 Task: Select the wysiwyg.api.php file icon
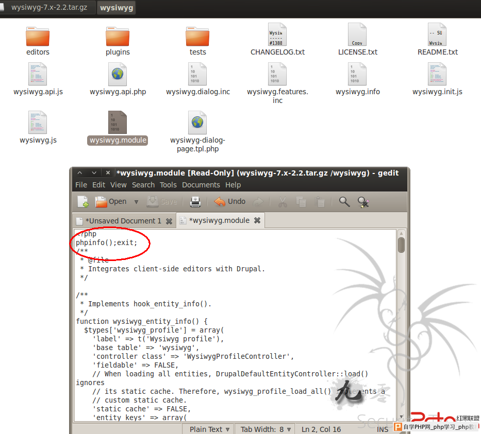click(x=118, y=74)
